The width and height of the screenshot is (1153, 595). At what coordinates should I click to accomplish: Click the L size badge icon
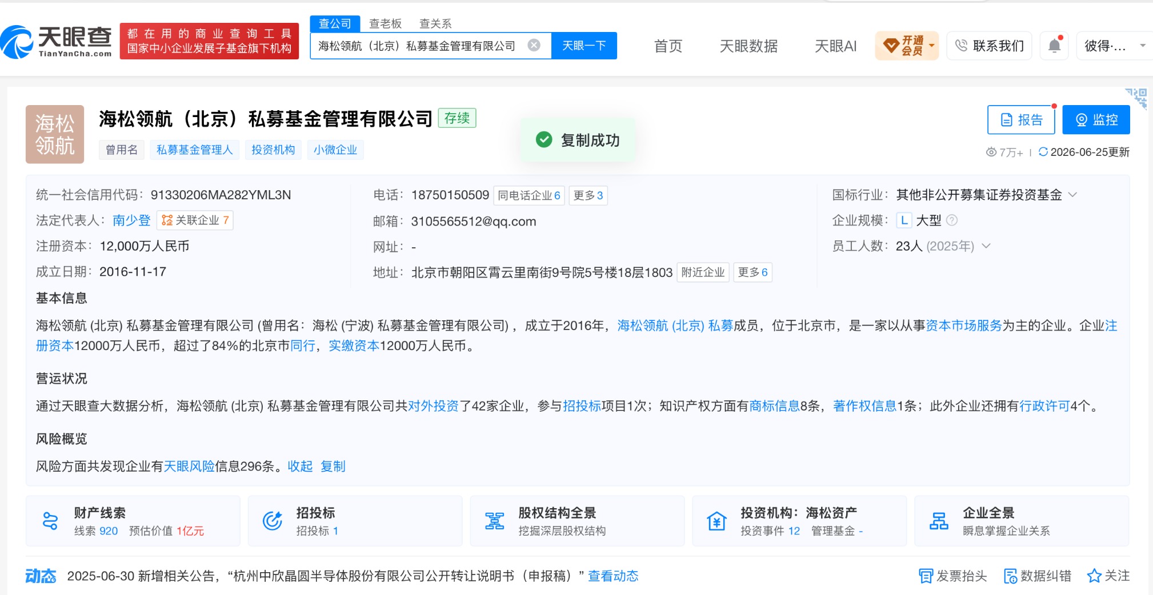pos(904,220)
